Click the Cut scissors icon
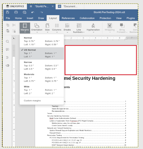143x149 pixels. click(x=14, y=25)
